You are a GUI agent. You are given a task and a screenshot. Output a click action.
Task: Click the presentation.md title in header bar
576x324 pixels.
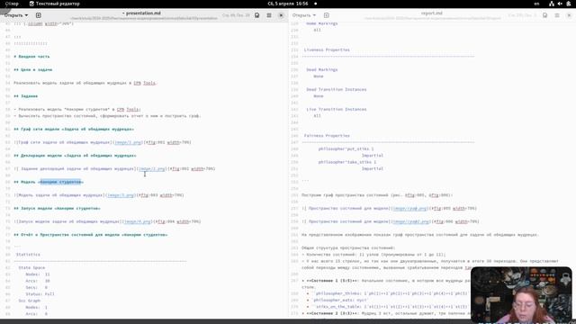(142, 13)
